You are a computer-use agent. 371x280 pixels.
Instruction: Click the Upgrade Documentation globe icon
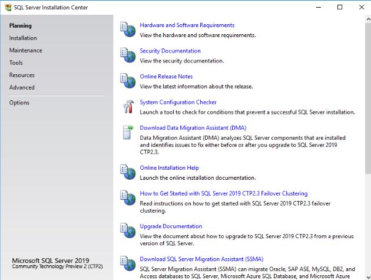click(128, 230)
